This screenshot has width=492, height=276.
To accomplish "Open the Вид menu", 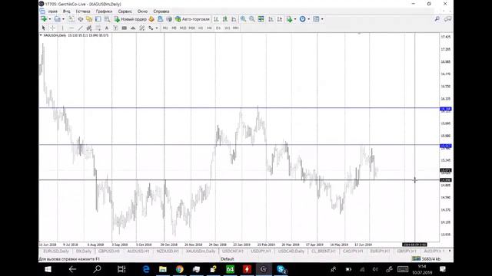I will tap(67, 11).
